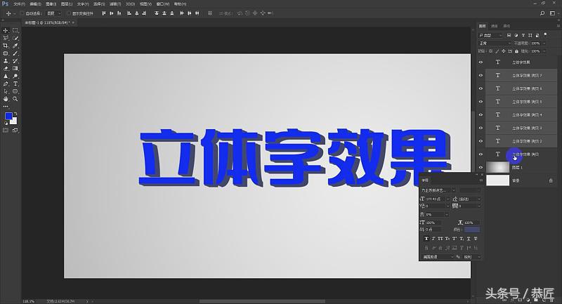Select the Zoom tool
Viewport: 562px width, 304px height.
(x=15, y=99)
